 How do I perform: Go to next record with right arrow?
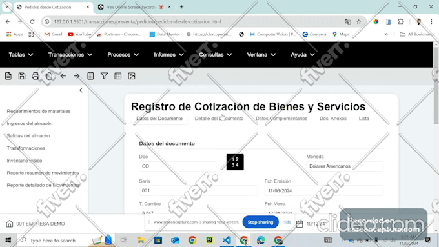[x=77, y=76]
